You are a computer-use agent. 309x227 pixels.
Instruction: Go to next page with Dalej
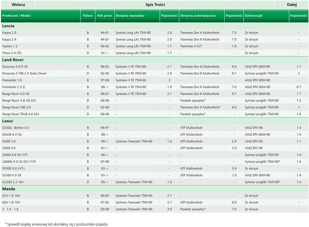pos(292,4)
